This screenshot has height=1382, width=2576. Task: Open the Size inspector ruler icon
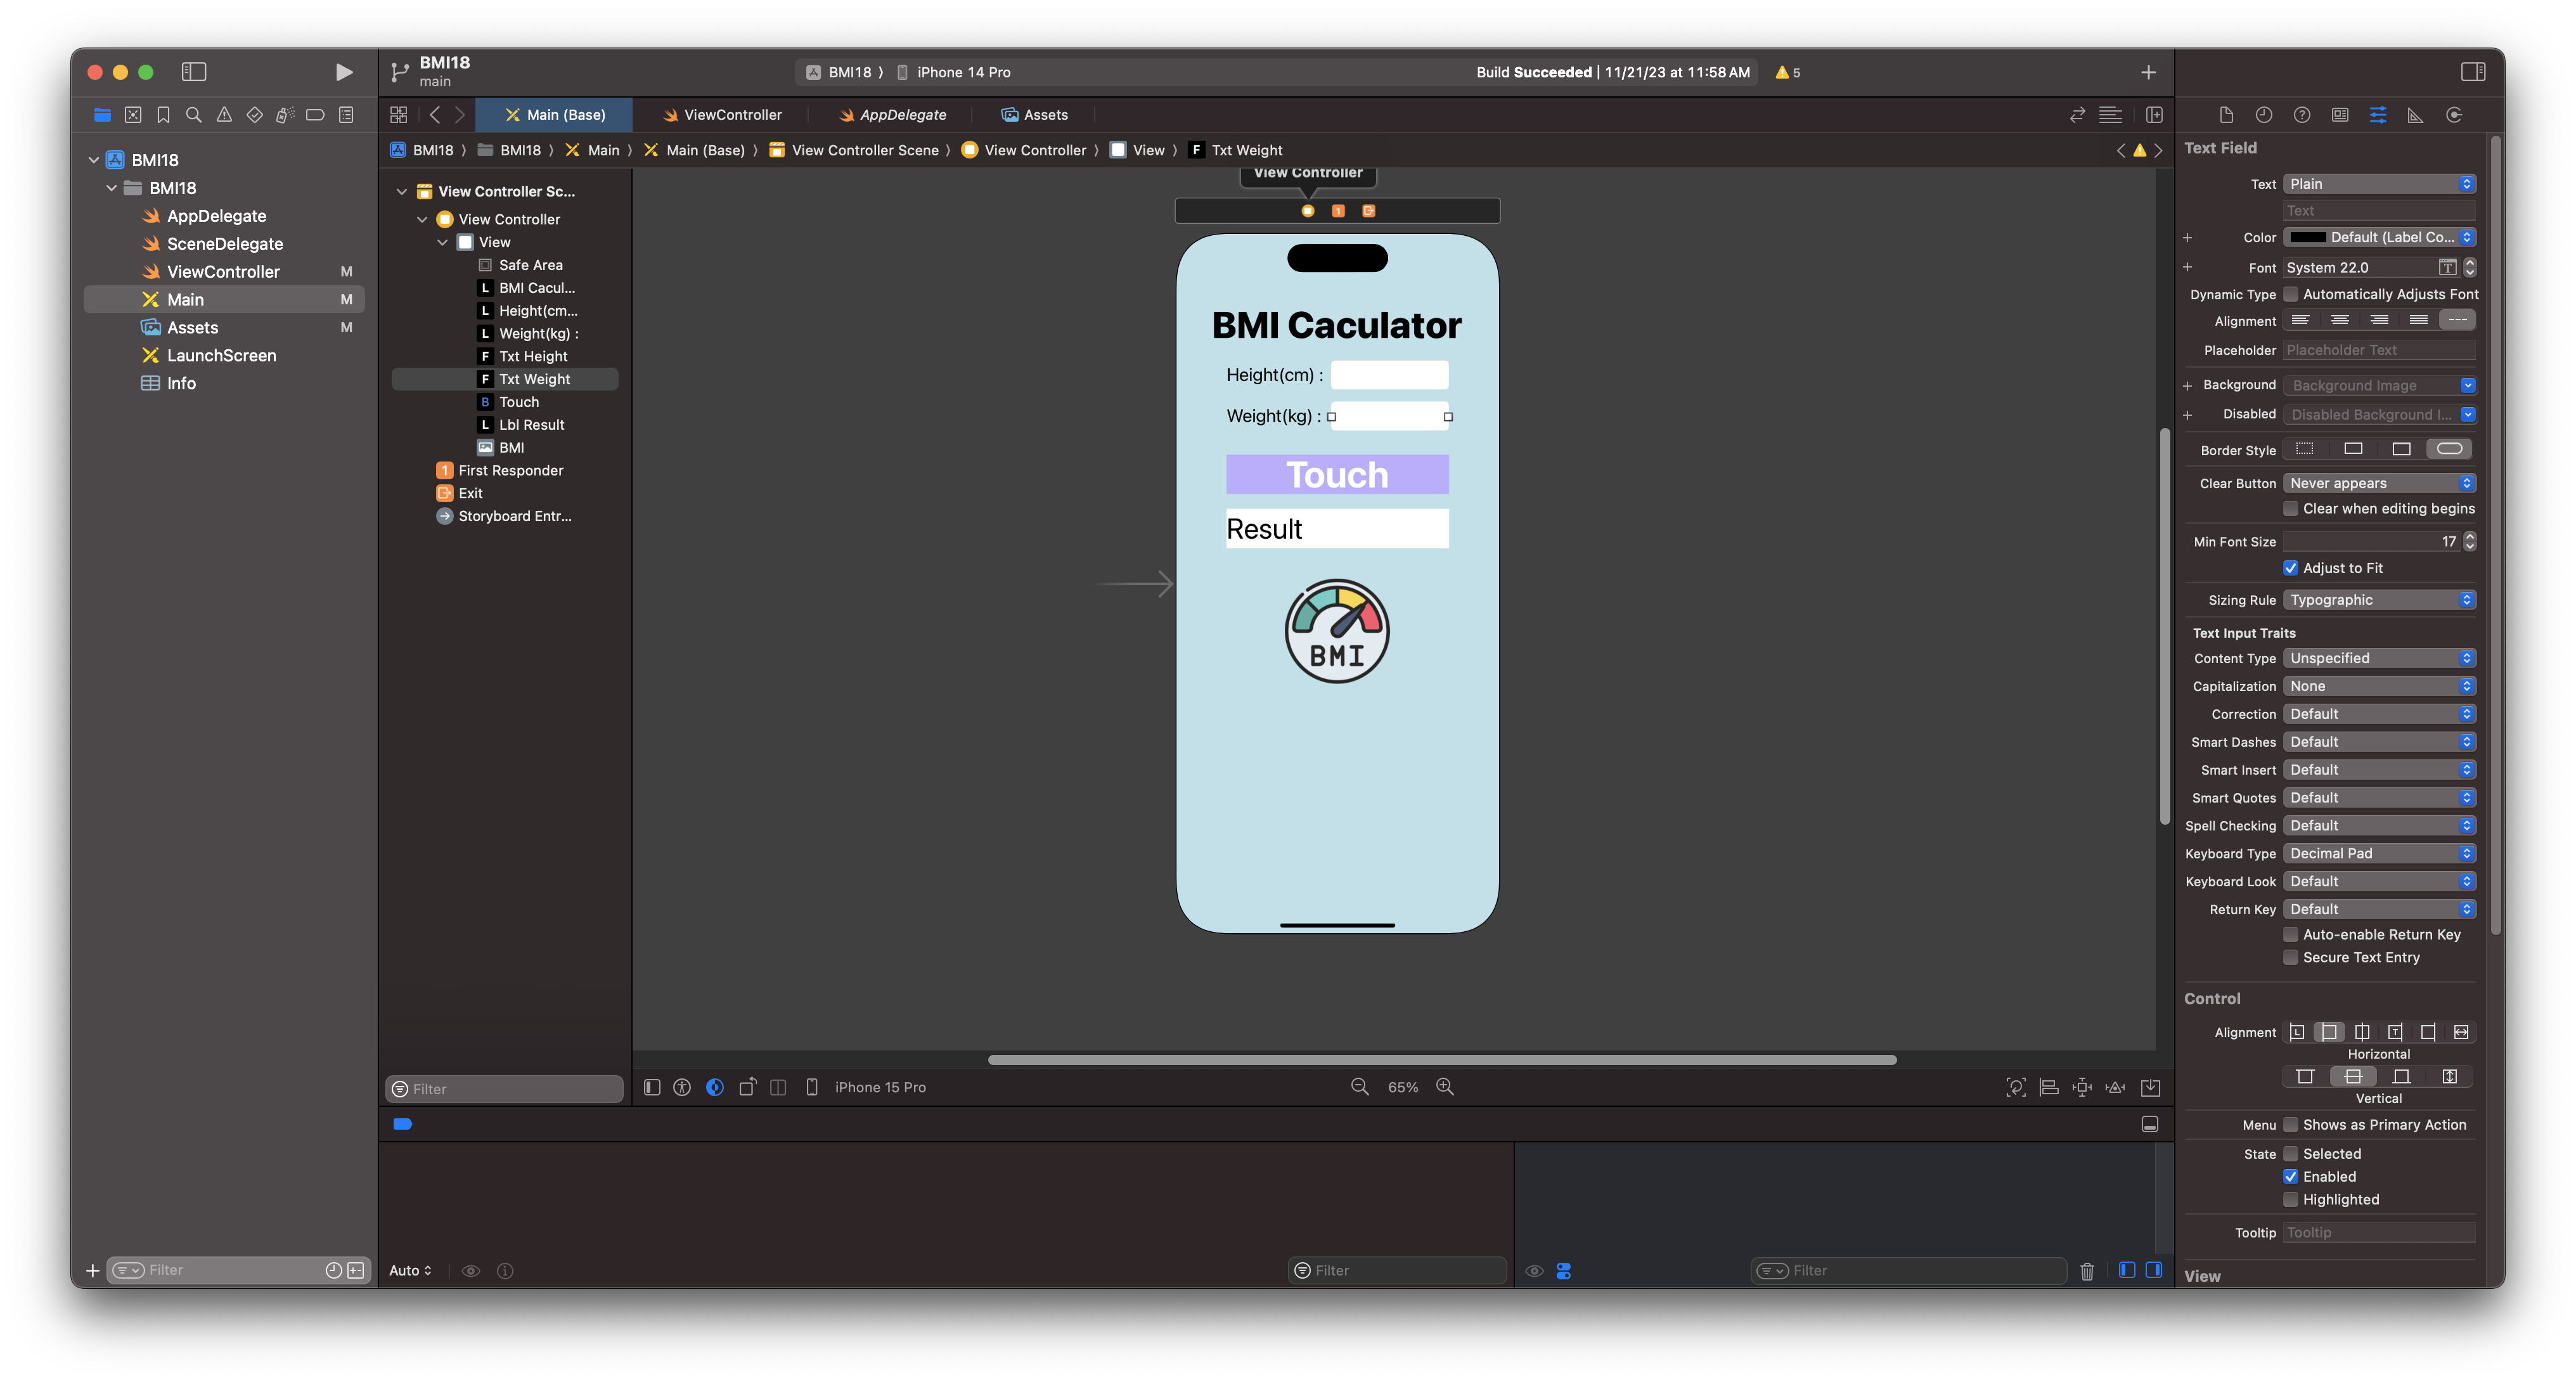2415,115
